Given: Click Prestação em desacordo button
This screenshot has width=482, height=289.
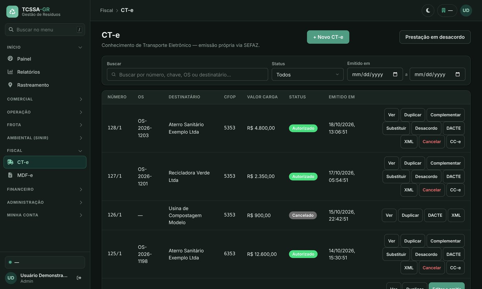Looking at the screenshot, I should (x=435, y=37).
